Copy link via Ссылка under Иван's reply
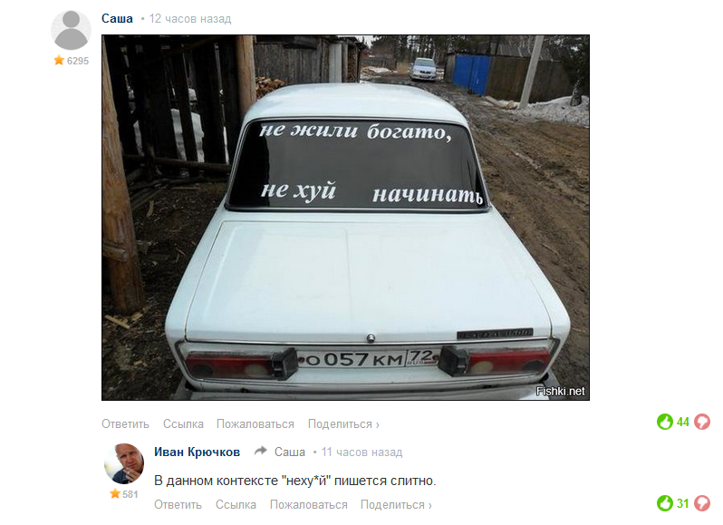Screen dimensions: 723x525 coord(236,505)
